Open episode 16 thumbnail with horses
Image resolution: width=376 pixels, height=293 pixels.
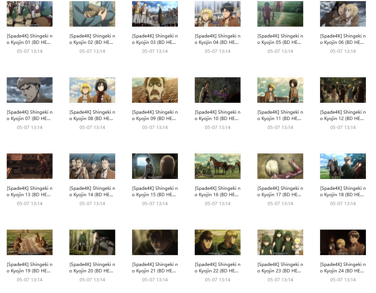click(x=218, y=166)
